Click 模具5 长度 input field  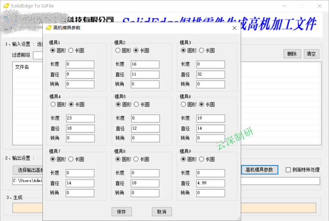(145, 118)
